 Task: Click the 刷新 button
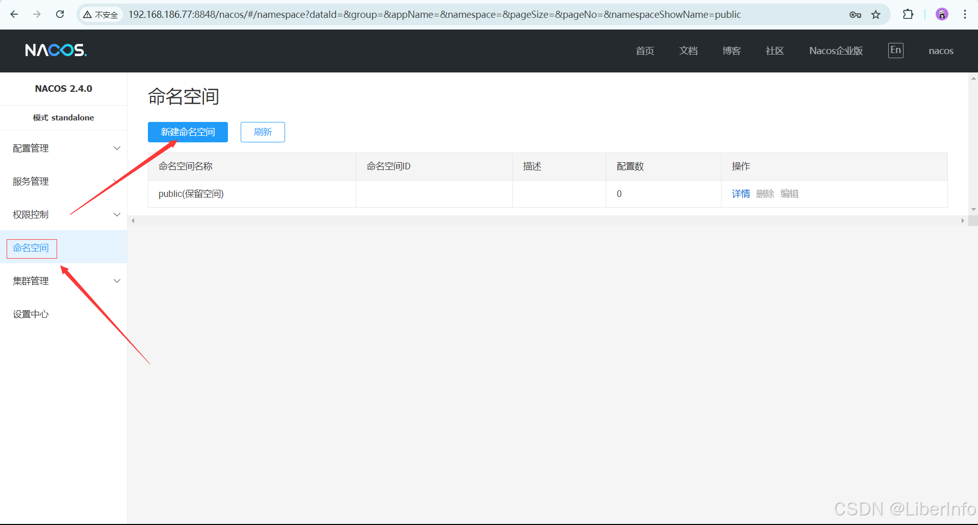click(263, 132)
